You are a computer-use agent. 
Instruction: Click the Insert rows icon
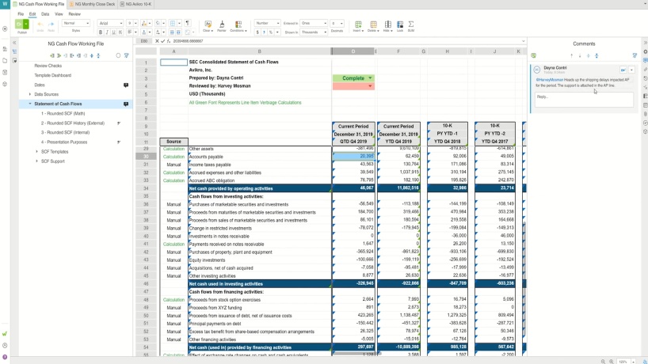coord(358,25)
